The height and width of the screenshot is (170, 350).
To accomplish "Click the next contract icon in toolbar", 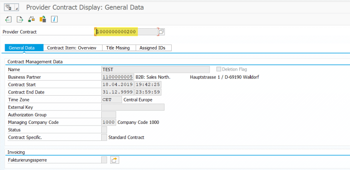I will point(20,19).
